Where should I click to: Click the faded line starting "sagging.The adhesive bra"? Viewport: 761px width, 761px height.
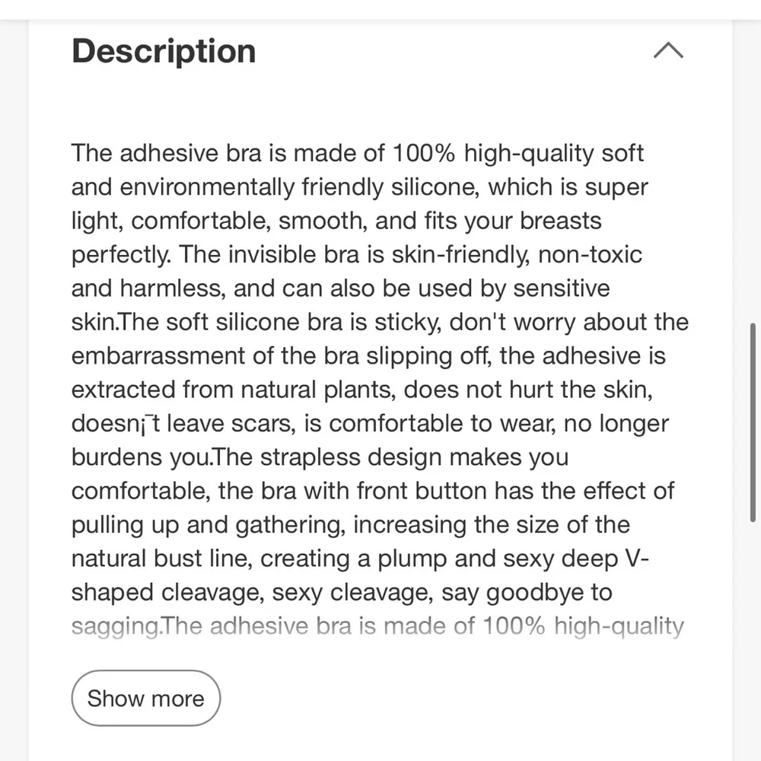pos(377,626)
